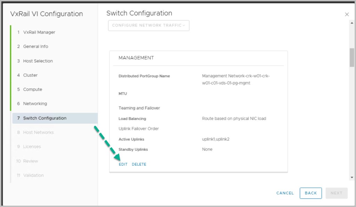Jump to the Cluster step
The width and height of the screenshot is (356, 207).
coord(30,75)
